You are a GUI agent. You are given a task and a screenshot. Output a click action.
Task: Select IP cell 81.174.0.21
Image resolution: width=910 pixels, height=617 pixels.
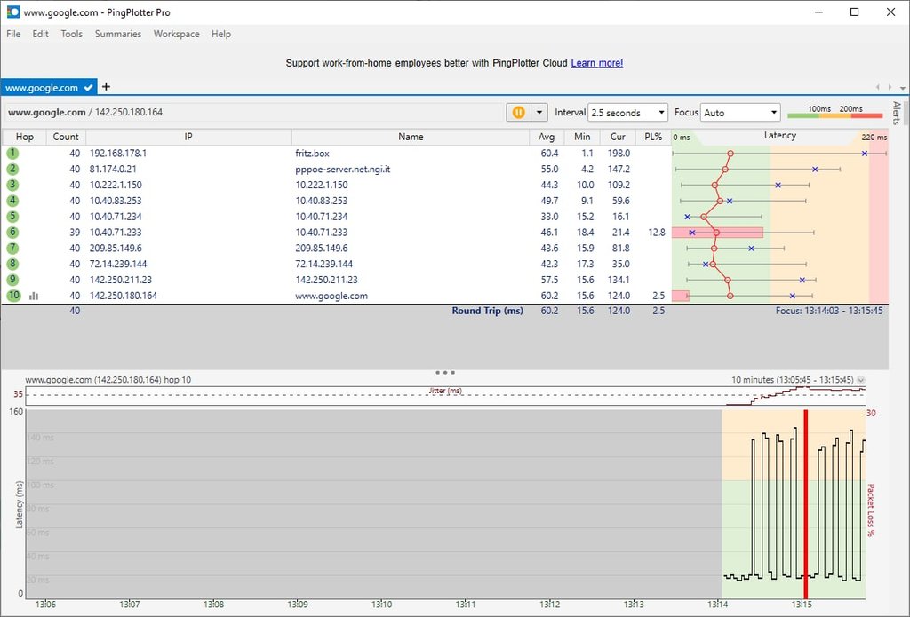113,169
